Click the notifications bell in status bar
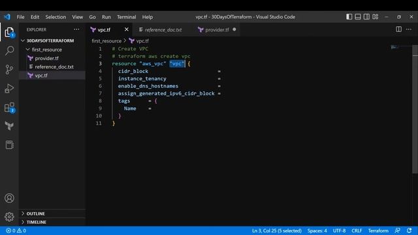This screenshot has width=418, height=235. point(409,230)
